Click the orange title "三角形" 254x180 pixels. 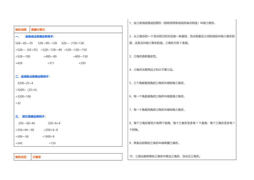[37, 157]
